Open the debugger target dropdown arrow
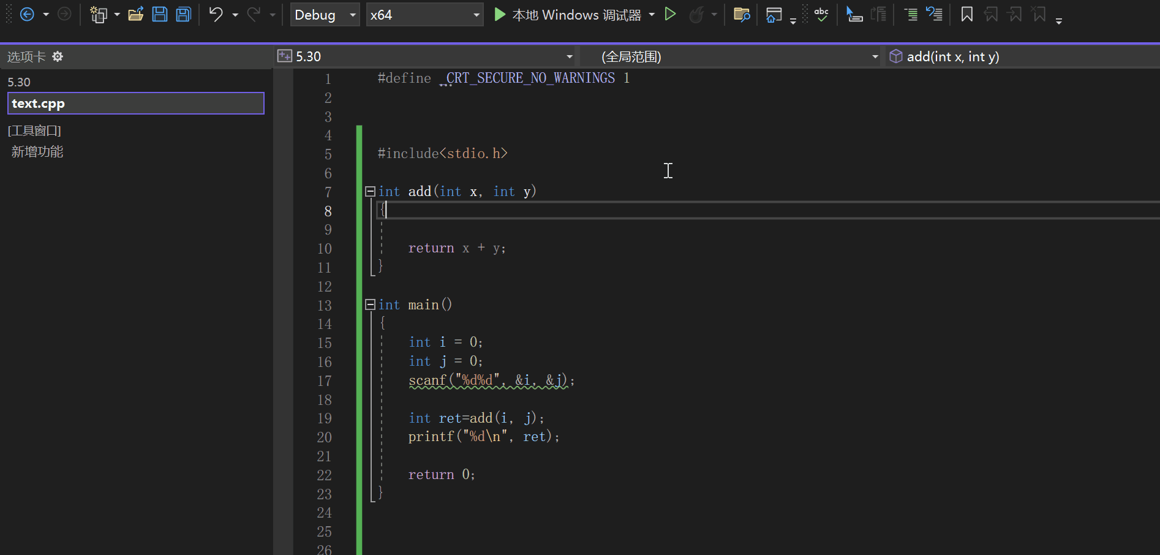This screenshot has height=555, width=1160. pyautogui.click(x=652, y=15)
